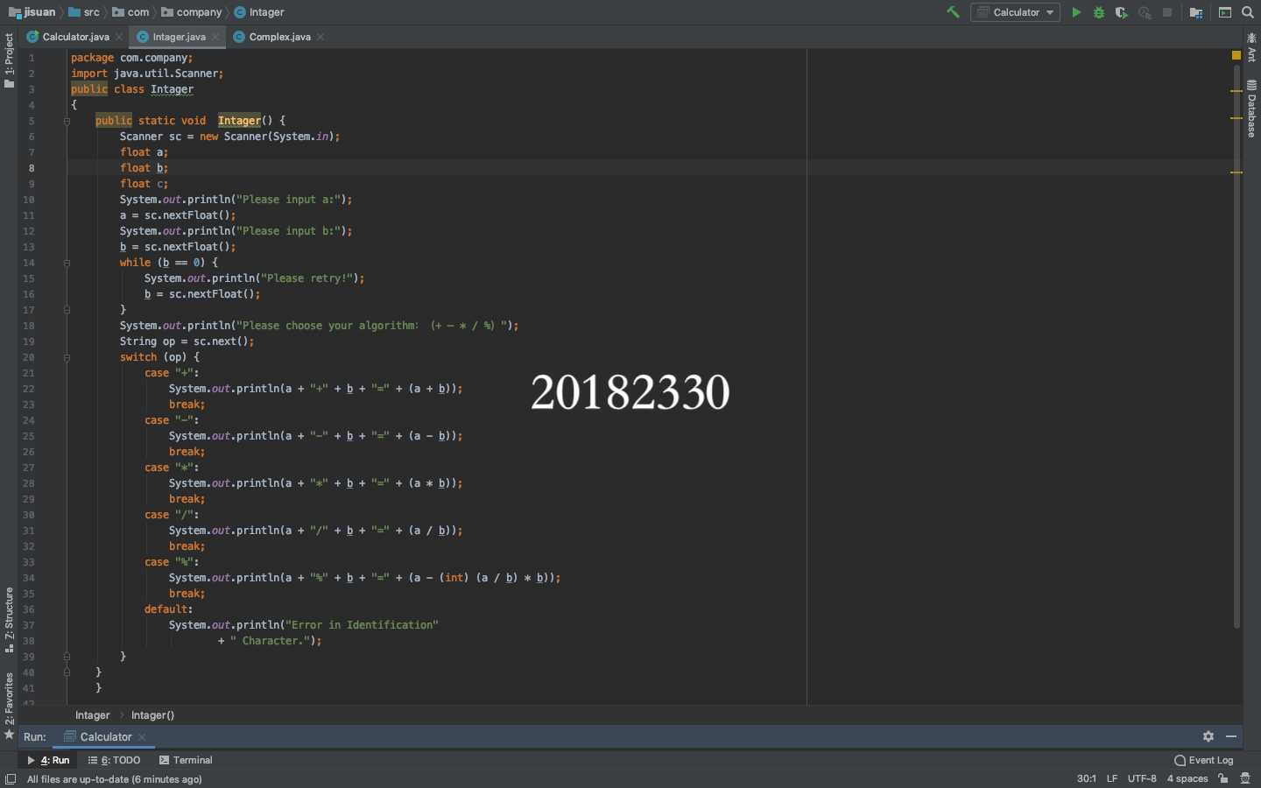Click the tool window quick-access icon
1261x788 pixels.
10,779
